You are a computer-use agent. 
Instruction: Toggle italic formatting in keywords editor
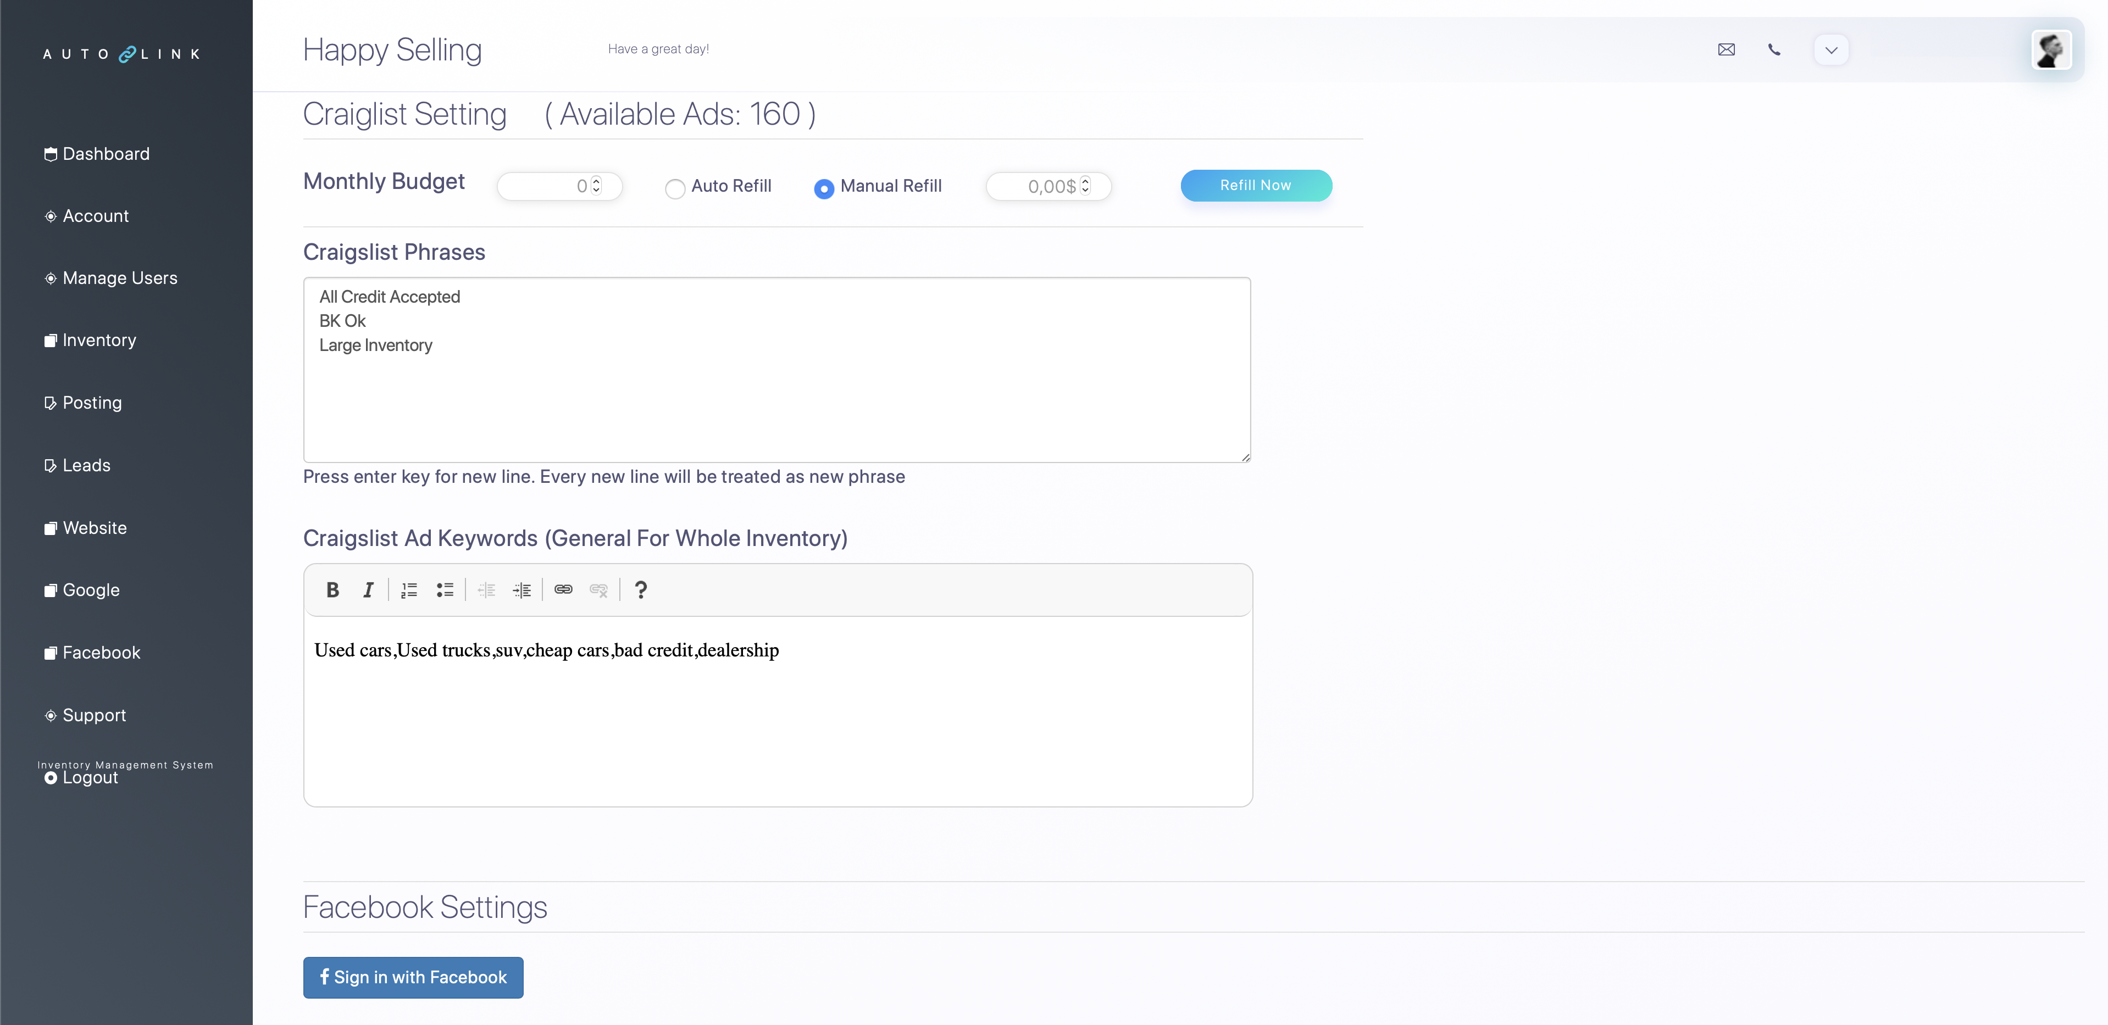[368, 590]
